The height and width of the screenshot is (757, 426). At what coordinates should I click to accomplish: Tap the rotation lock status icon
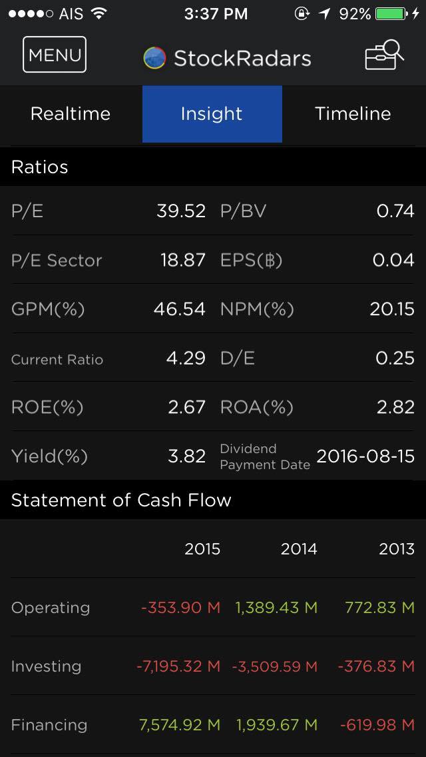302,13
